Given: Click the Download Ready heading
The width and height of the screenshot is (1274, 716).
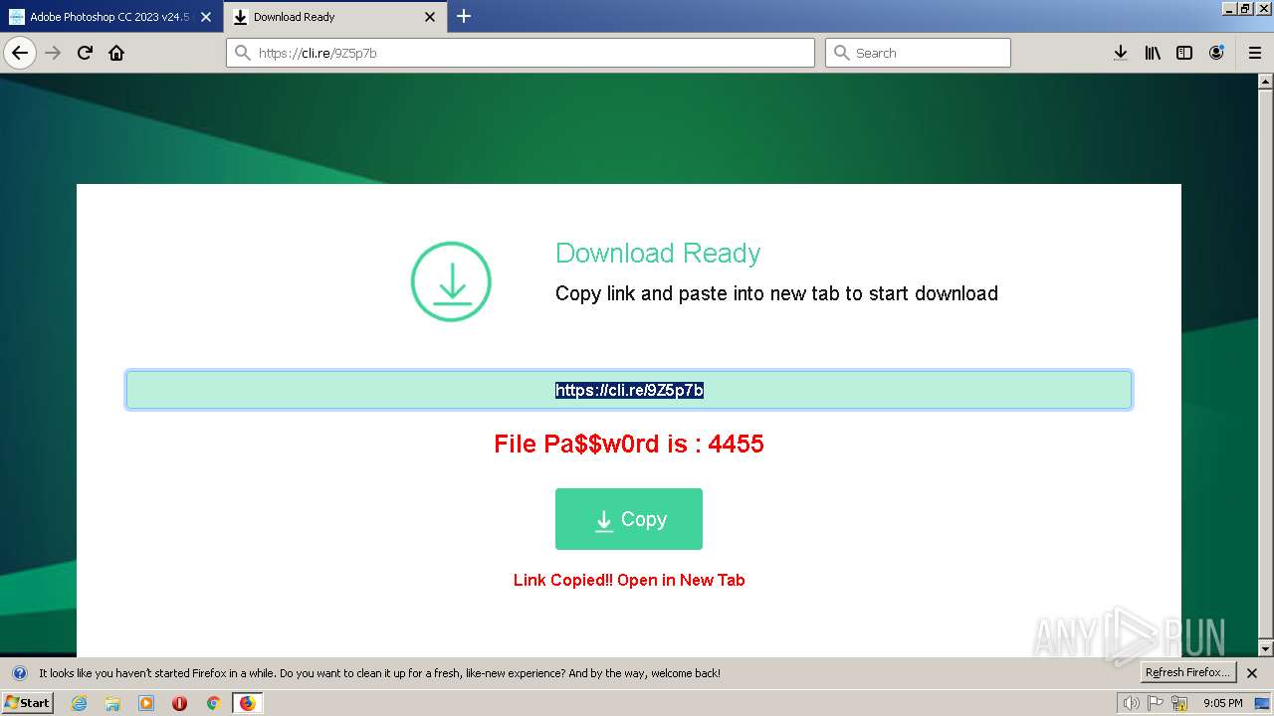Looking at the screenshot, I should [658, 254].
